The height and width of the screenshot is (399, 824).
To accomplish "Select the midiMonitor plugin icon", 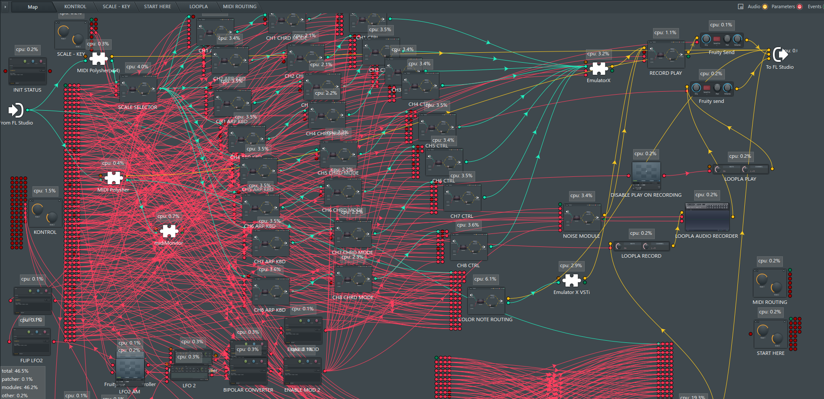I will 169,230.
